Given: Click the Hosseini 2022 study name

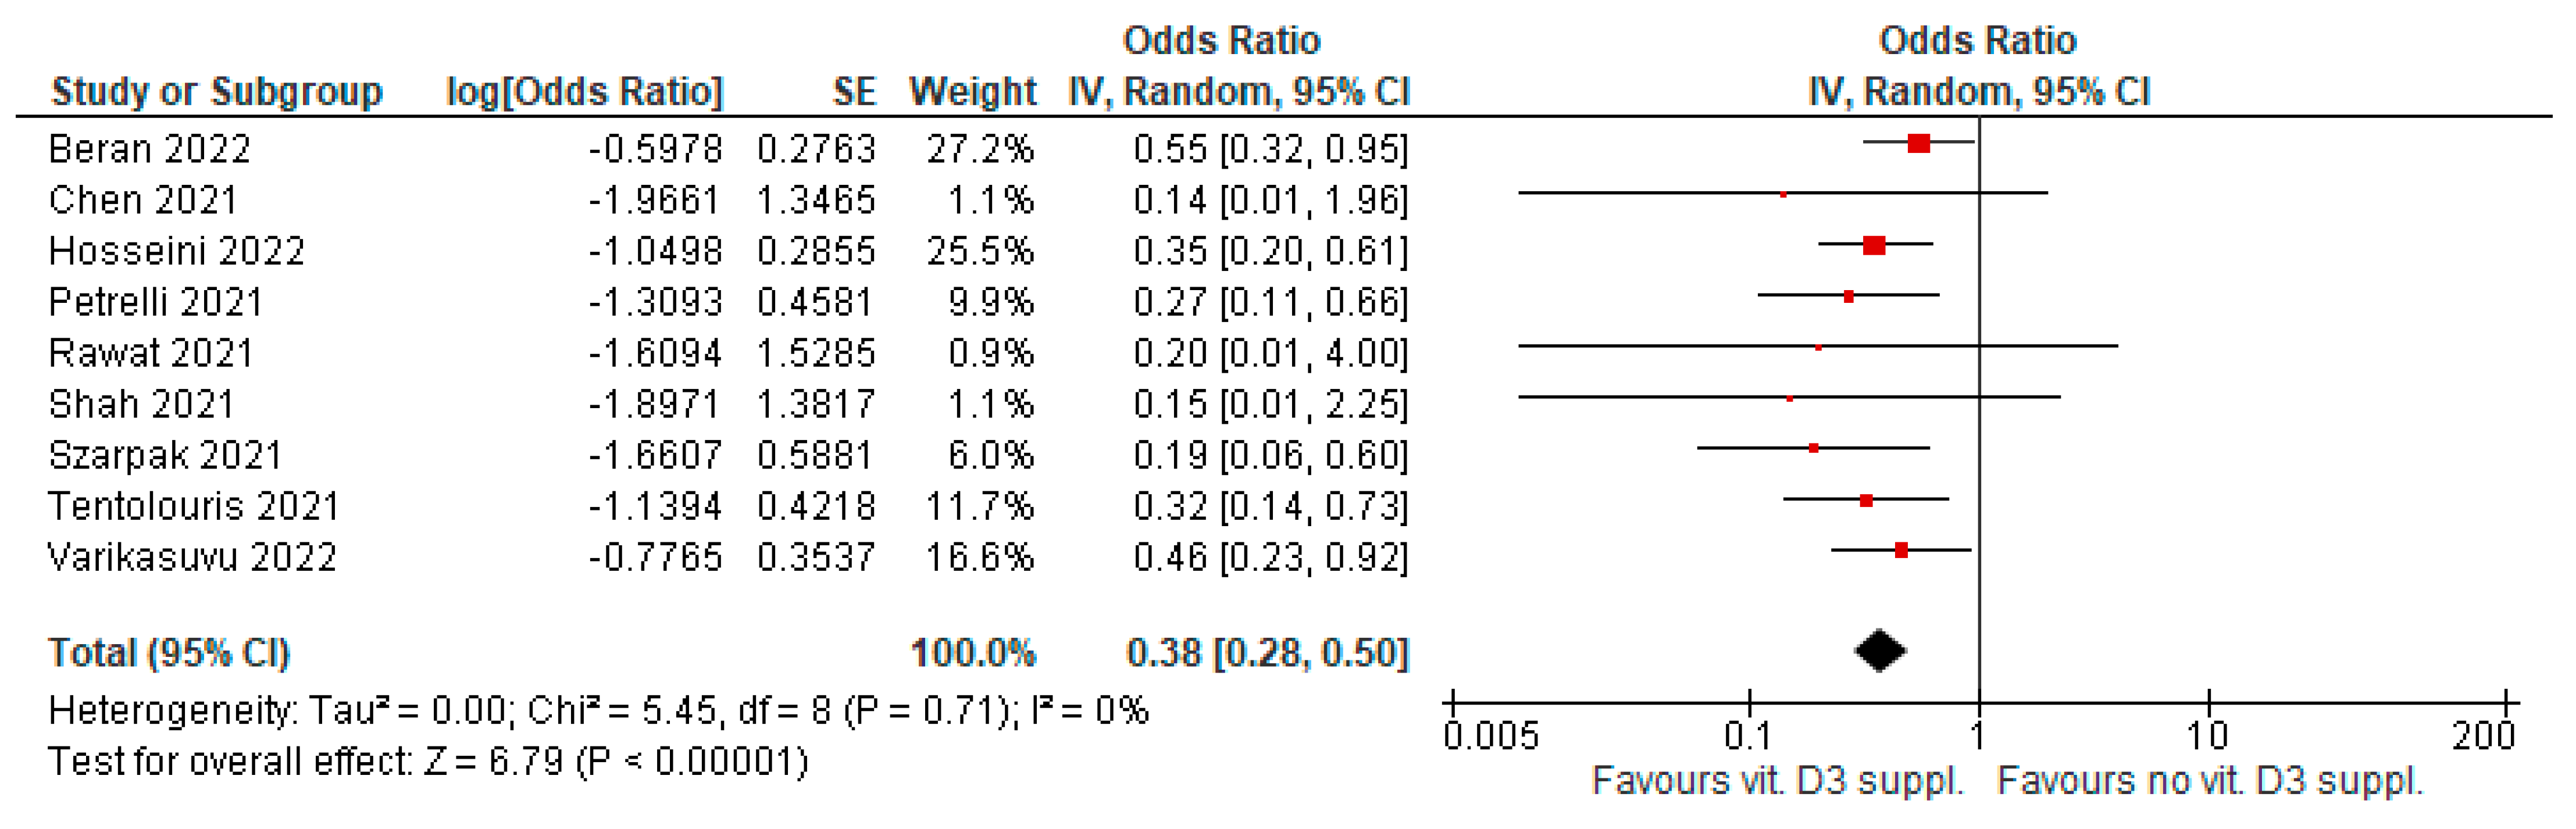Looking at the screenshot, I should pyautogui.click(x=176, y=251).
